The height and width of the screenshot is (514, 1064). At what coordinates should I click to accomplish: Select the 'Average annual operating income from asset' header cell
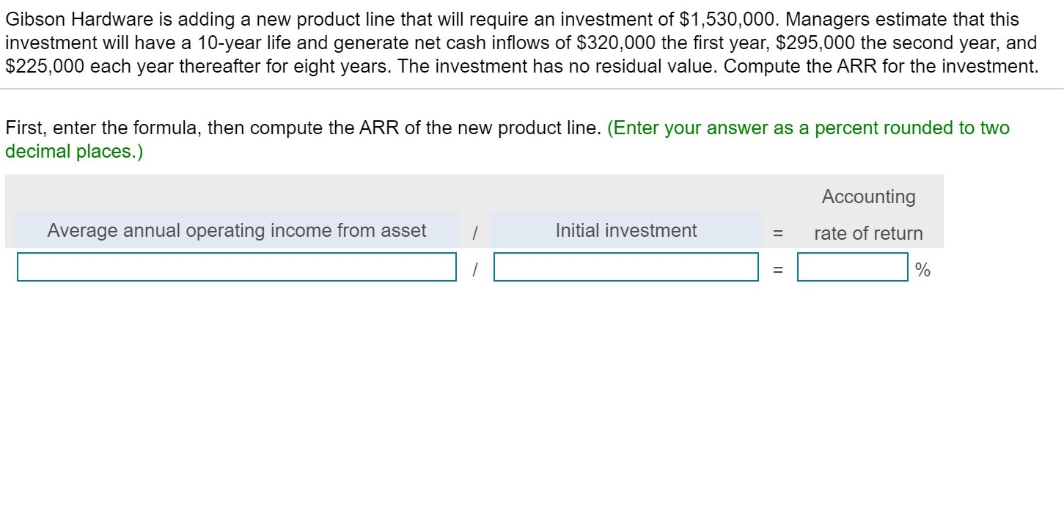tap(236, 230)
